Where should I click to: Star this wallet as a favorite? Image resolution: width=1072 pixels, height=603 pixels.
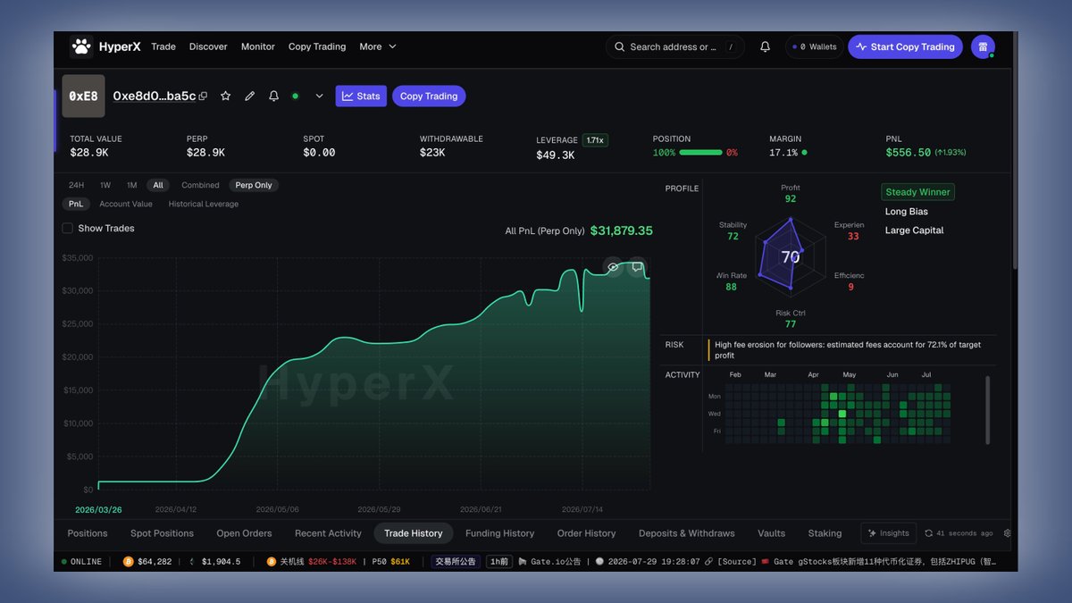click(x=225, y=96)
